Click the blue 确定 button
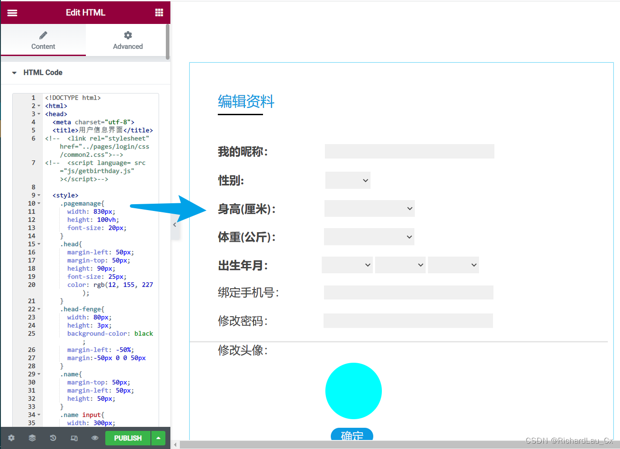620x449 pixels. 352,435
